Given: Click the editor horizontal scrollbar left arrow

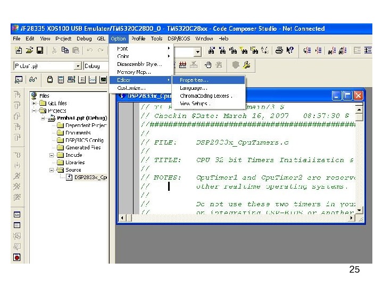Looking at the screenshot, I should (x=122, y=218).
